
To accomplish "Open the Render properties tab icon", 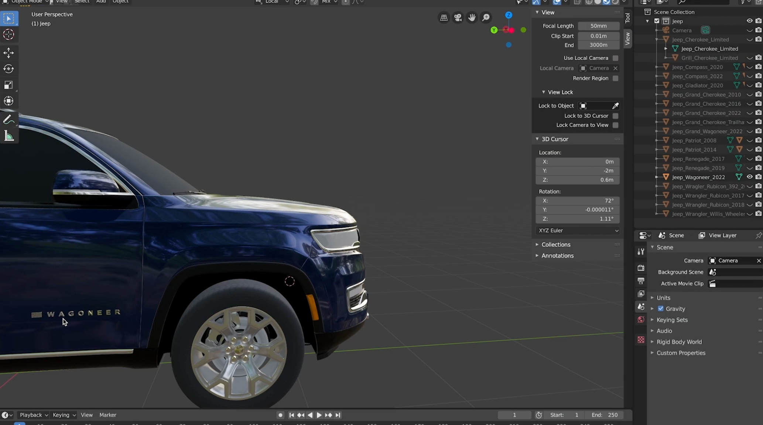I will tap(641, 268).
